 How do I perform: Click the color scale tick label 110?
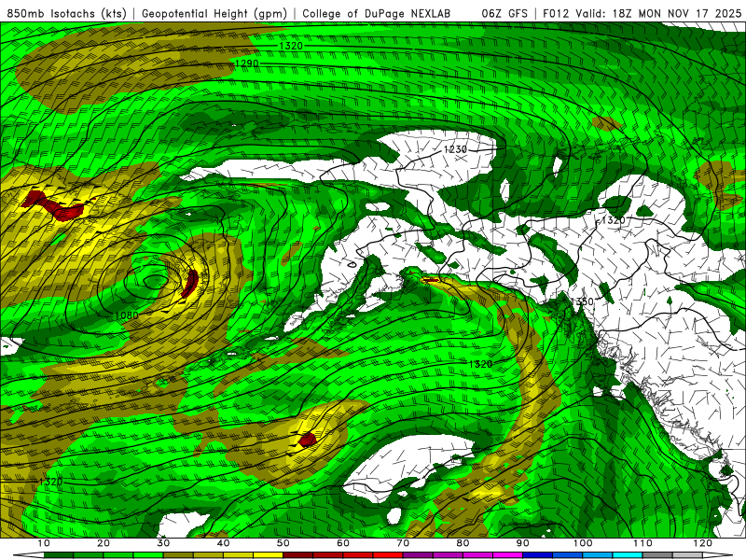(642, 543)
